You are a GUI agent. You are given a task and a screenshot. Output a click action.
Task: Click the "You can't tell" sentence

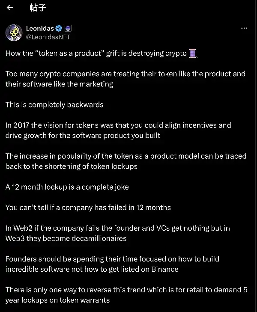click(88, 207)
